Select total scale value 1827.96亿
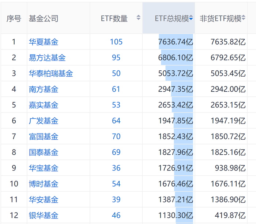This screenshot has width=256, height=224. coord(176,152)
